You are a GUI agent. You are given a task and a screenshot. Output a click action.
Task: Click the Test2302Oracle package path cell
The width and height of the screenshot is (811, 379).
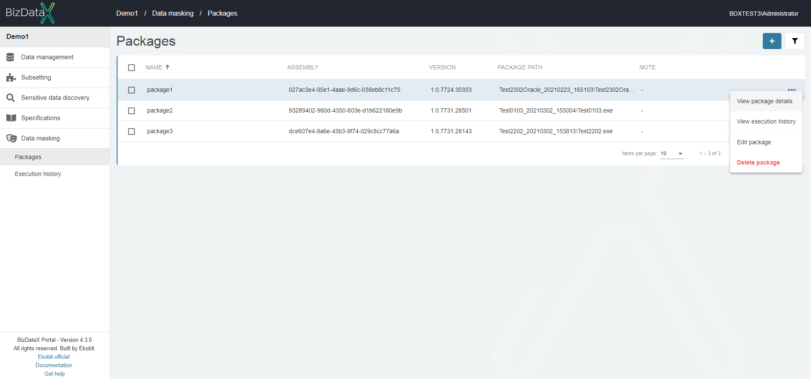coord(567,90)
